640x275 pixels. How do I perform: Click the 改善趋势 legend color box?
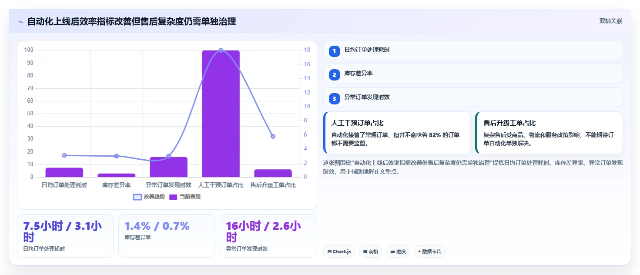click(137, 197)
